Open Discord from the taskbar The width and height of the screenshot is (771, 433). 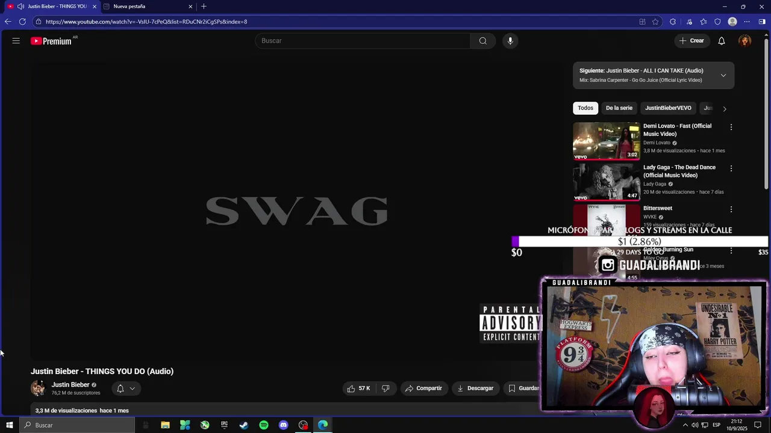pos(284,425)
